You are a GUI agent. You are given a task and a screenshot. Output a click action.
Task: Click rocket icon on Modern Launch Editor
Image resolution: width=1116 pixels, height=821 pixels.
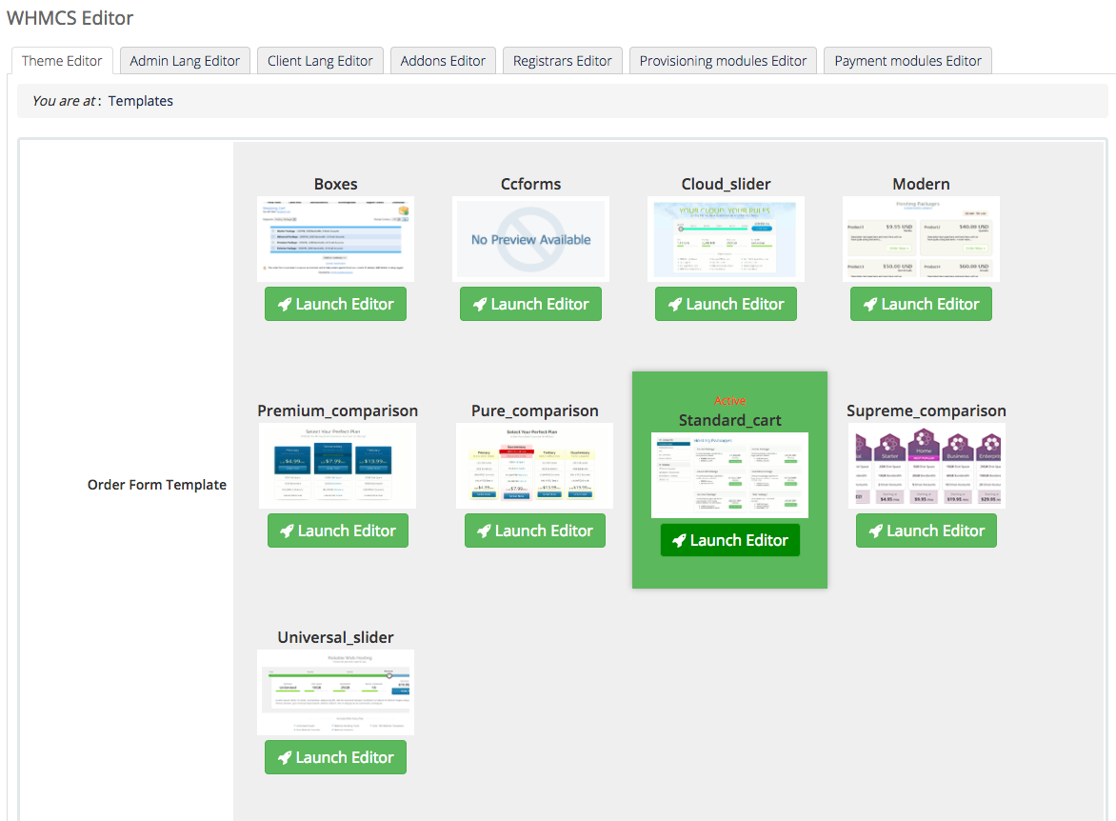869,305
